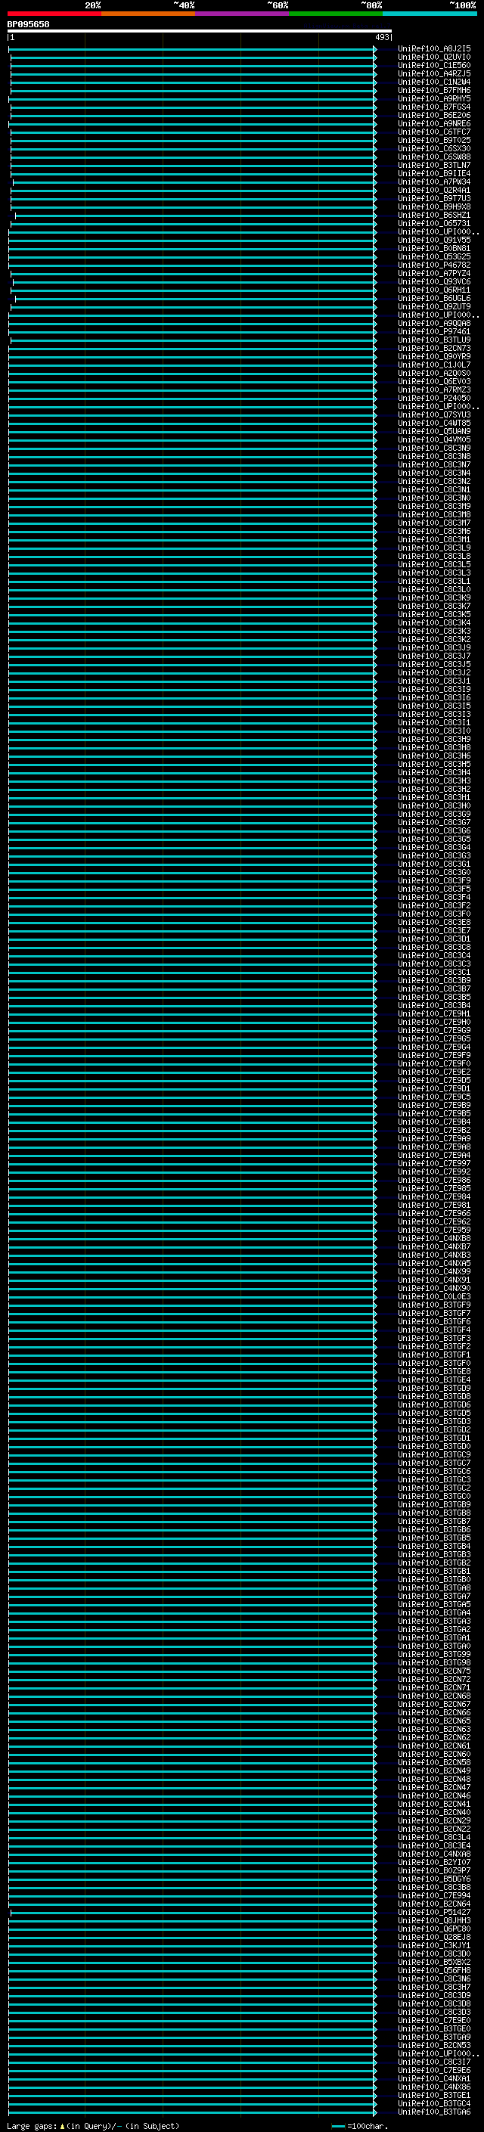Click hit UniRef100_B2YI07
The height and width of the screenshot is (2132, 484).
tap(434, 1862)
